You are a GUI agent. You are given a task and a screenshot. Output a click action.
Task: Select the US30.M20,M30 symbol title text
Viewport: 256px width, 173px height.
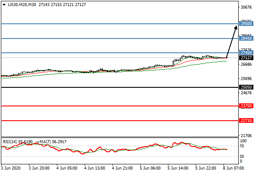coord(22,5)
